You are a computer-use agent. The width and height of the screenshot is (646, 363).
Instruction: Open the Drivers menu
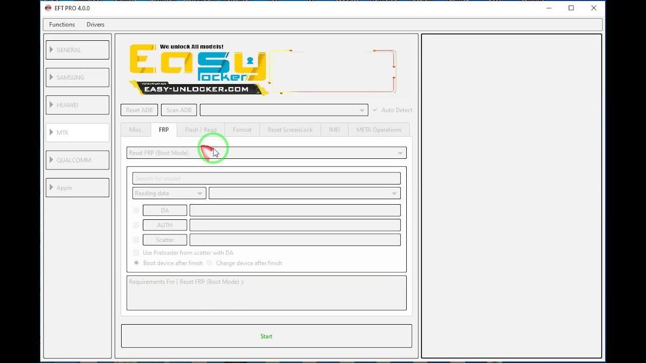pos(95,24)
